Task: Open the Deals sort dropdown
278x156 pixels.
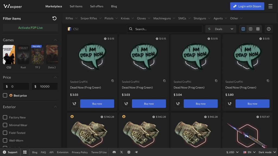Action: coord(220,29)
